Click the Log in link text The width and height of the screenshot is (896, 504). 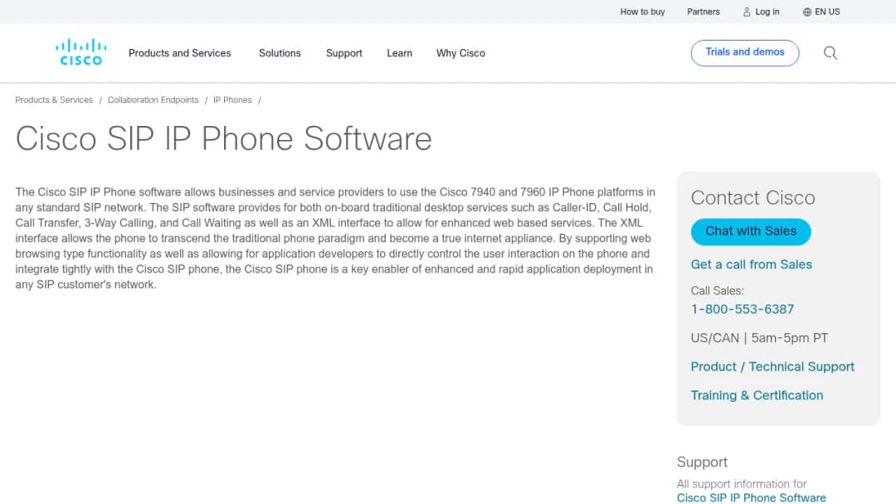767,12
